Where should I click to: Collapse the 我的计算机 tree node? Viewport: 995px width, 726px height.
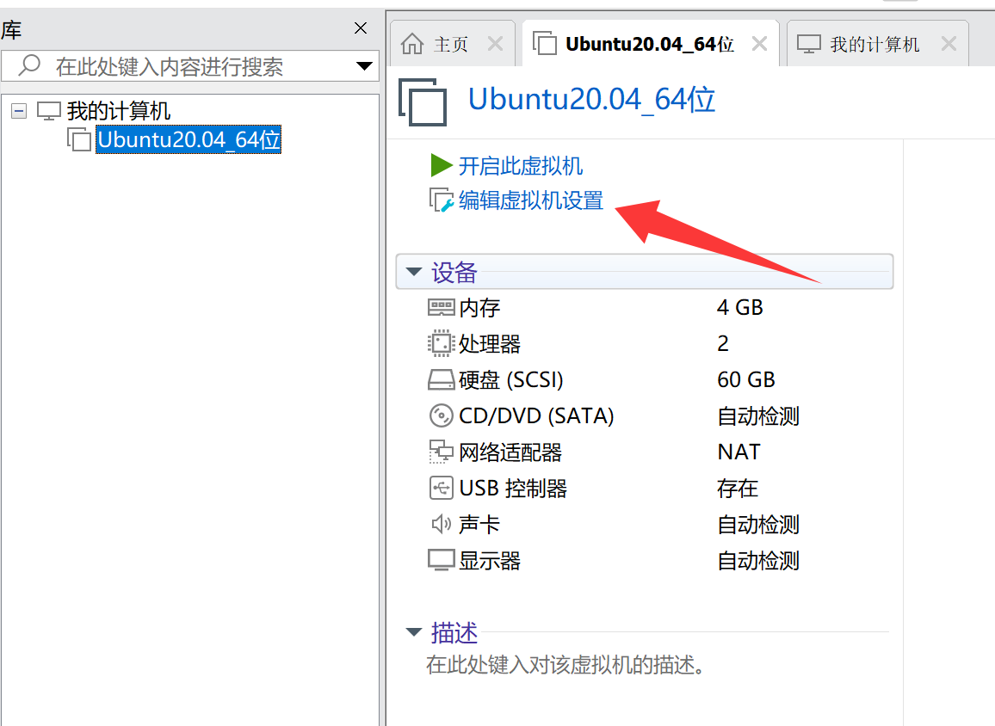[19, 111]
